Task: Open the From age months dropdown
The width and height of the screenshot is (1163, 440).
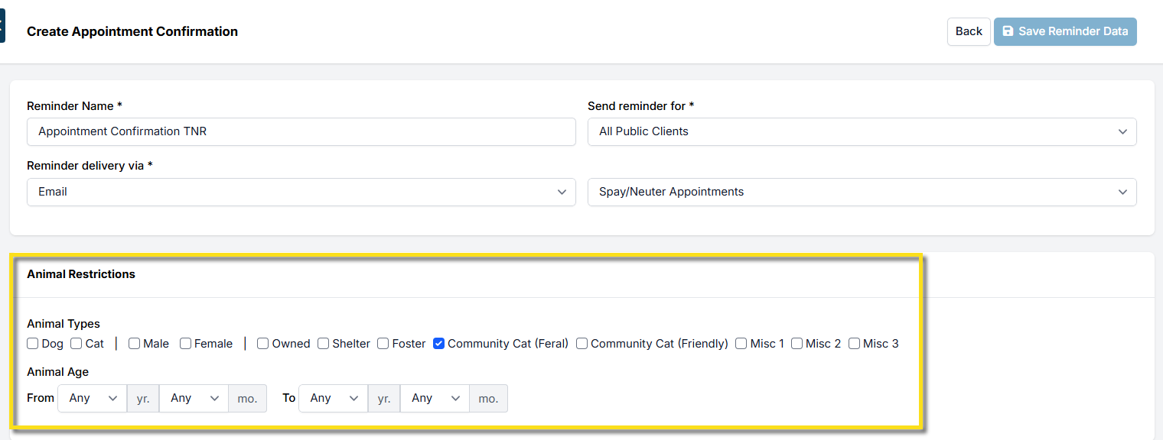Action: tap(194, 398)
